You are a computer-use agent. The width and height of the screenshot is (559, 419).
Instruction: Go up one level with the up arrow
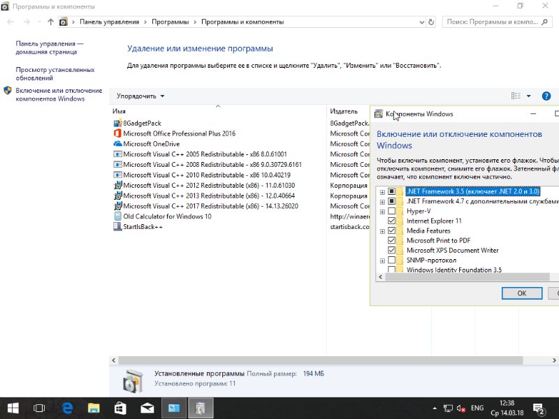point(50,22)
